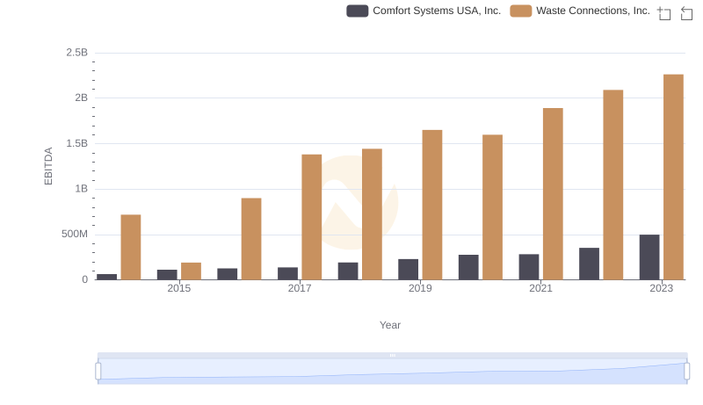
Task: Click the '1B' y-axis label
Action: click(81, 189)
